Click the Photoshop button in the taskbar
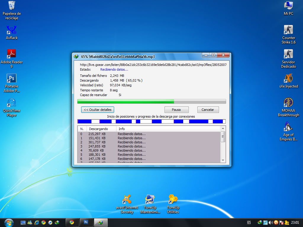The width and height of the screenshot is (303, 227). pos(86,222)
